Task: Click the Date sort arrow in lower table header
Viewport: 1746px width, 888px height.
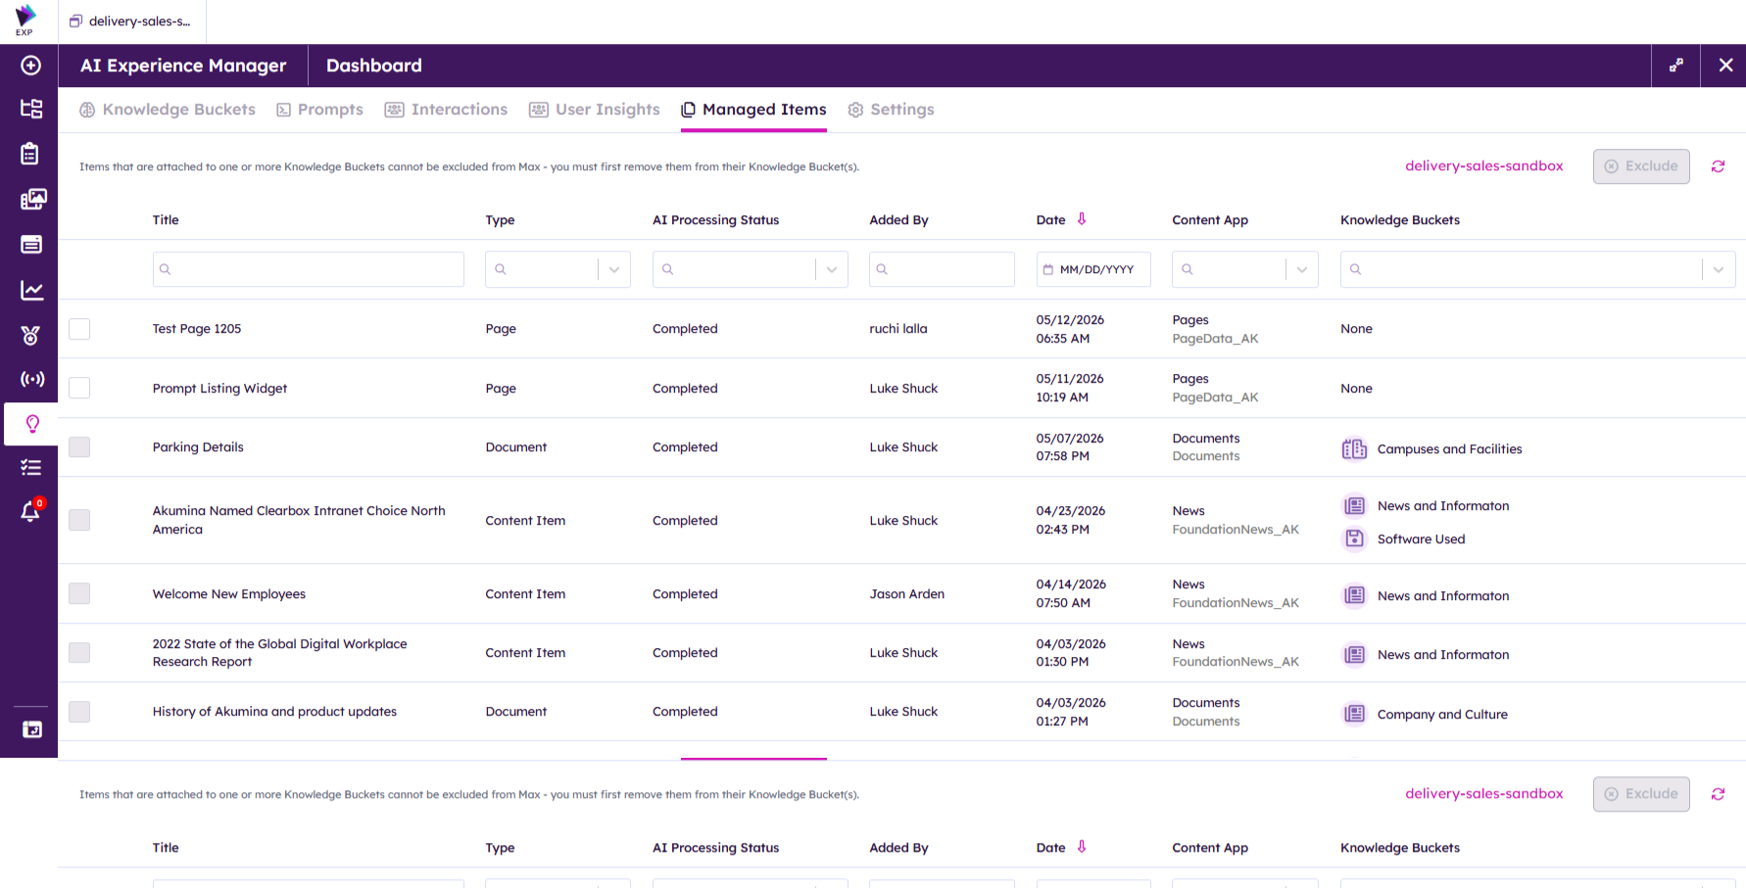Action: point(1082,847)
